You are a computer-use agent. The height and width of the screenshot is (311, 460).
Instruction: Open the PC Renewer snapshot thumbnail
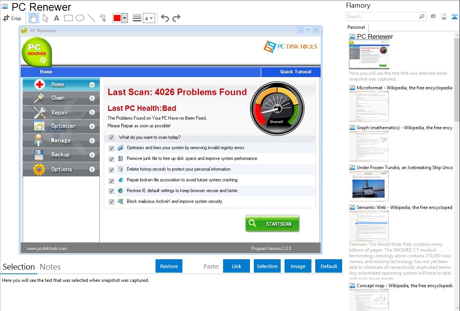tap(369, 54)
